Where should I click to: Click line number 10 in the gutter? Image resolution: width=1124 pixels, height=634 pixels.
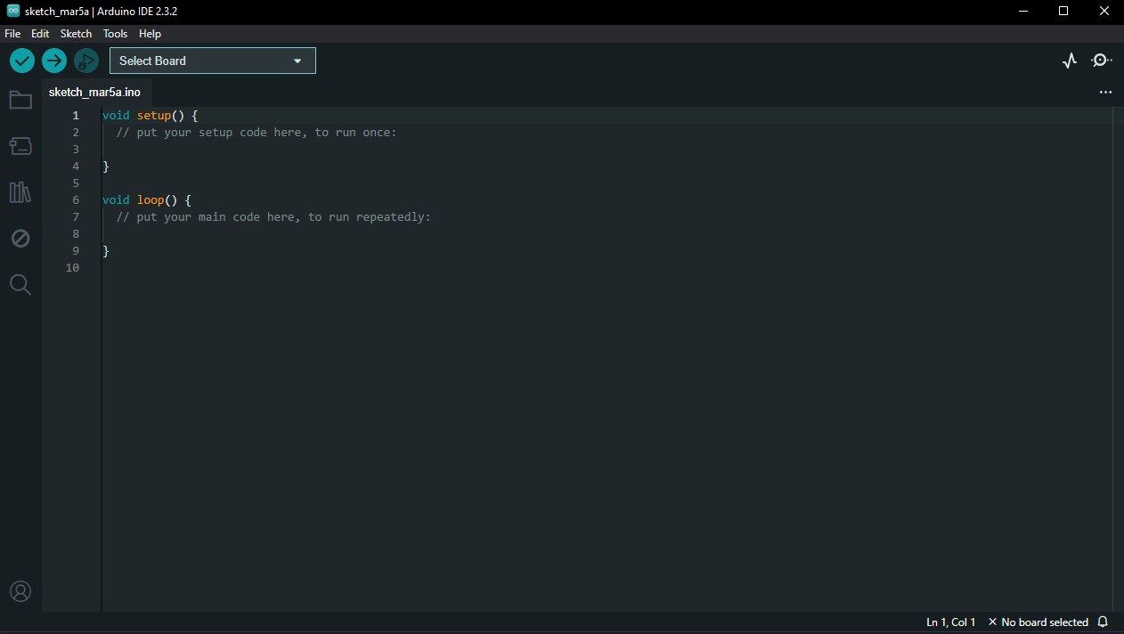click(72, 267)
